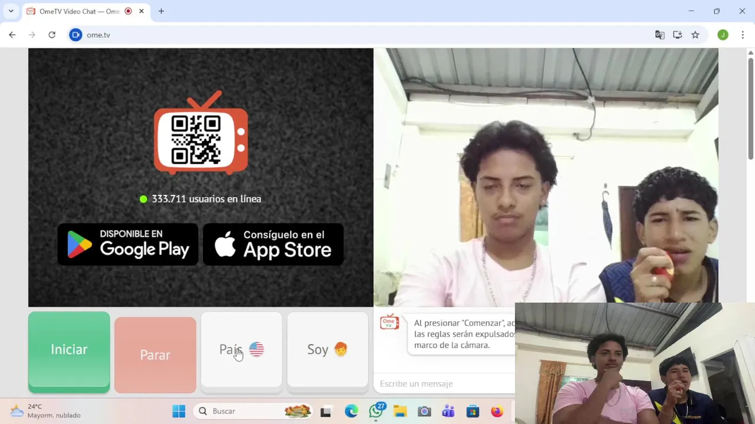Close the OmeTV Video Chat tab

(x=142, y=11)
